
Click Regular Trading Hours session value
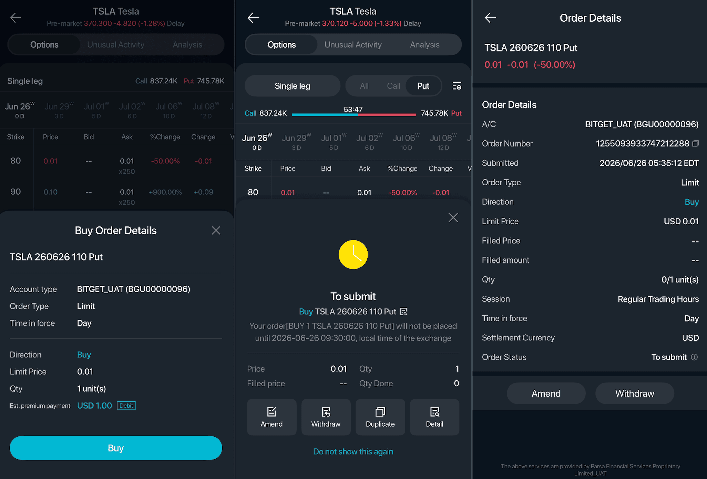[658, 299]
